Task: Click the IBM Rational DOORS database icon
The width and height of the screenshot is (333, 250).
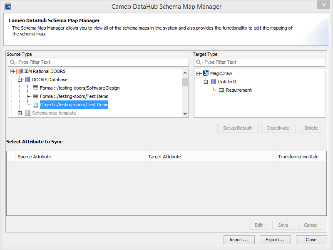Action: point(20,71)
